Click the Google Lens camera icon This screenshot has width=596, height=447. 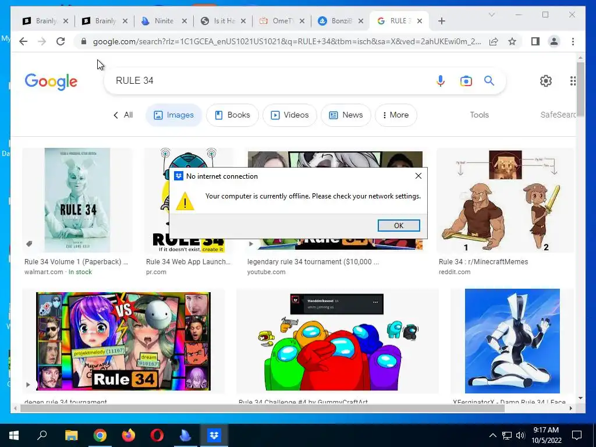pos(466,81)
